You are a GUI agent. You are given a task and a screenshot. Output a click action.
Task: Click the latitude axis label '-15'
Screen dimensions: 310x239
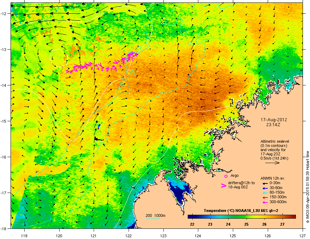pyautogui.click(x=4, y=121)
